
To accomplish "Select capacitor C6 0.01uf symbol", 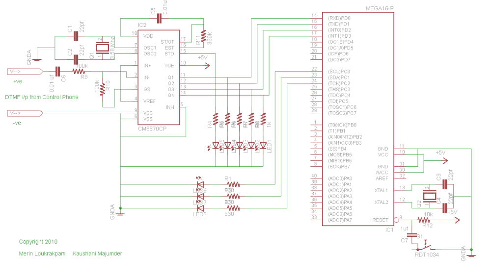I will click(x=57, y=72).
